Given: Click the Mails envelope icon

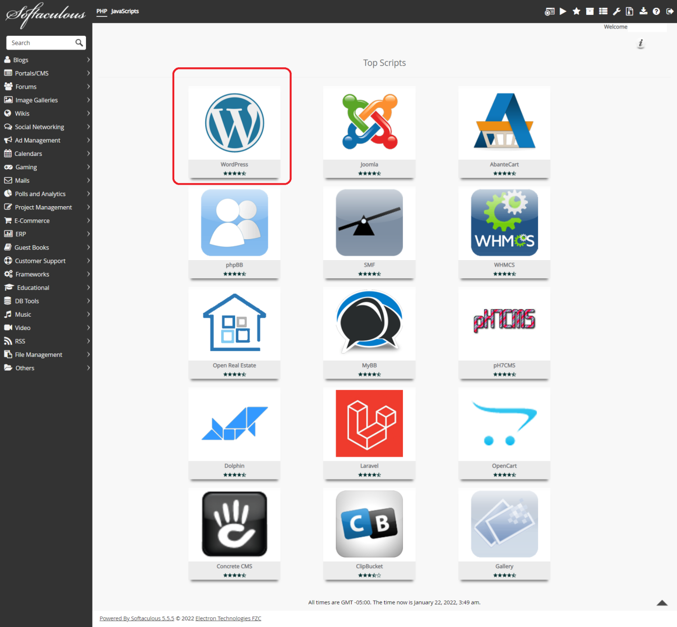Looking at the screenshot, I should pyautogui.click(x=8, y=181).
